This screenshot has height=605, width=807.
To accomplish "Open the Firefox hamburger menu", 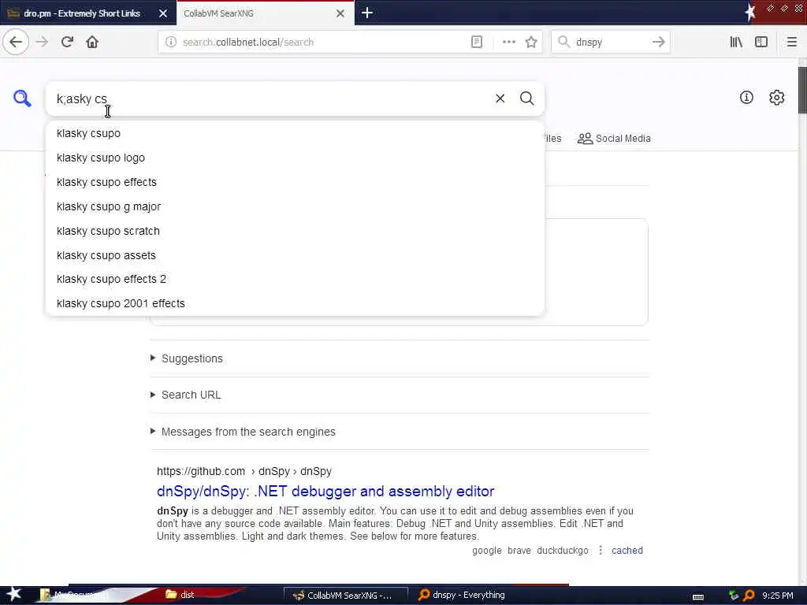I will 792,43.
